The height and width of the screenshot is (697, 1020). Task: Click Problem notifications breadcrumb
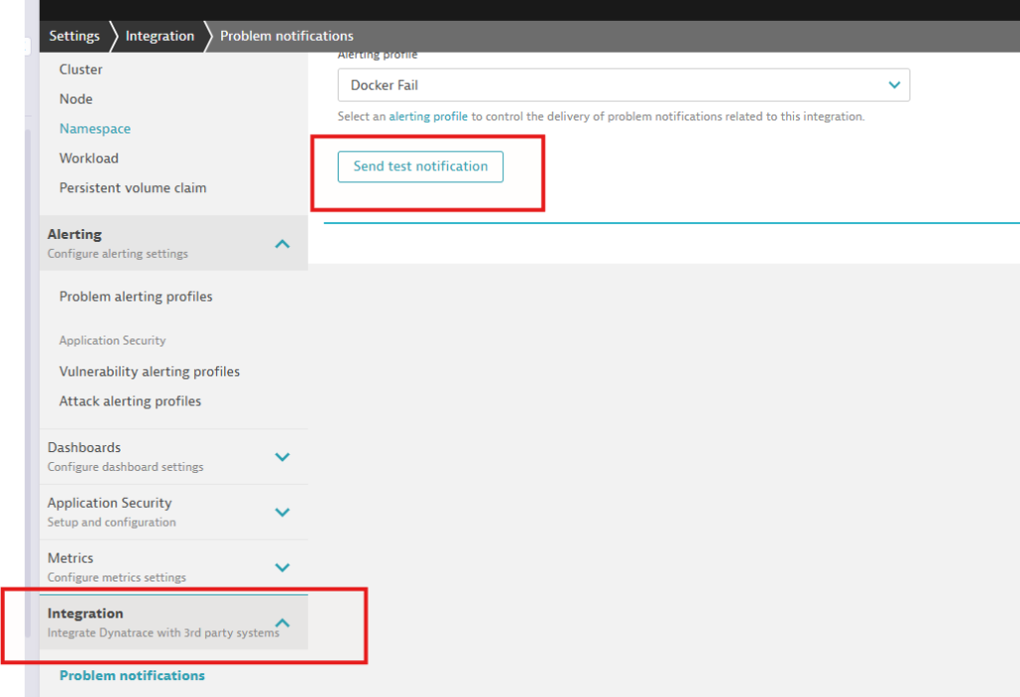click(286, 36)
